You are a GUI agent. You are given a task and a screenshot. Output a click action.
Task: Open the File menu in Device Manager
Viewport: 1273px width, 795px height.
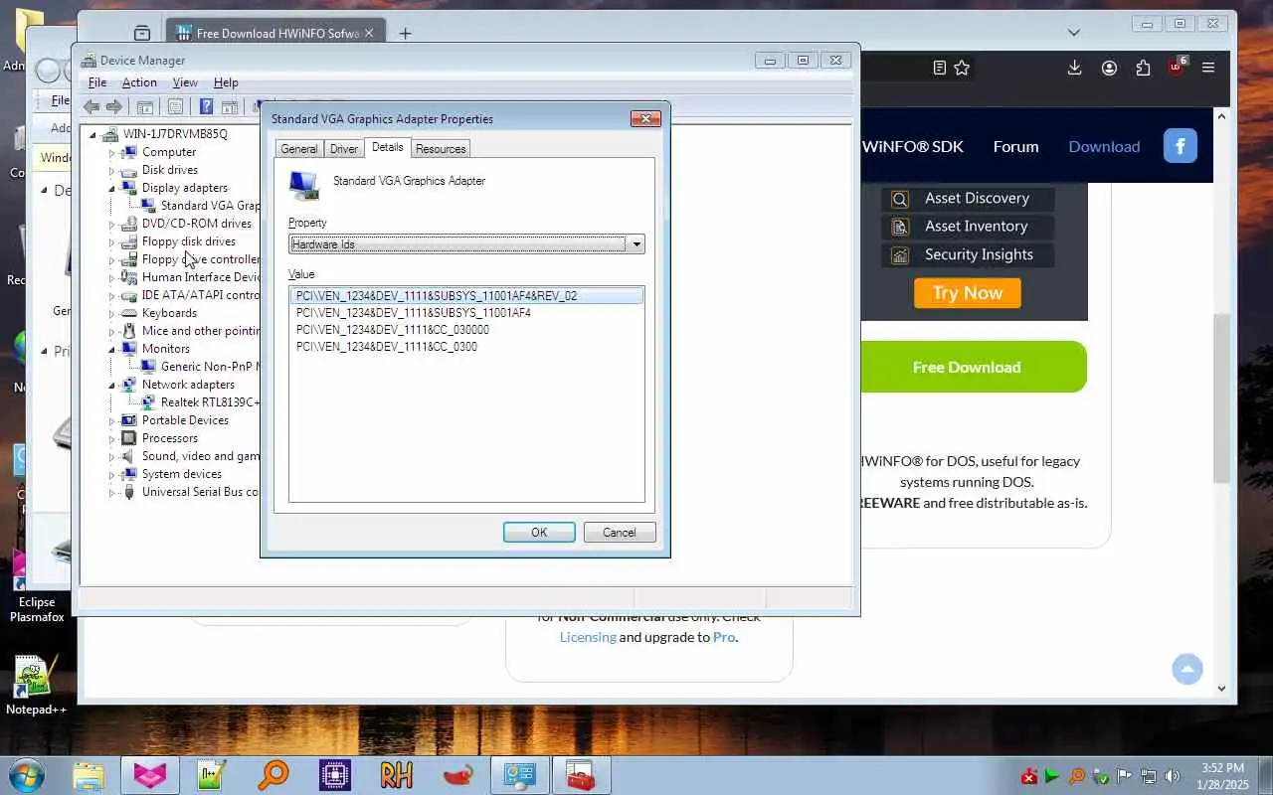click(97, 82)
